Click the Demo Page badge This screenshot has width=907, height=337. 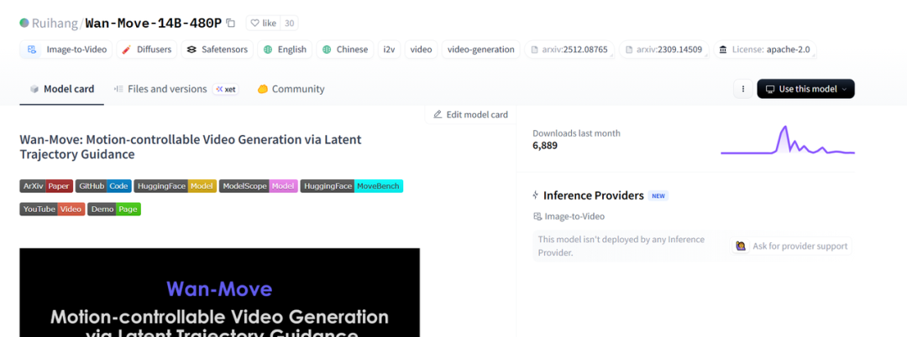114,209
